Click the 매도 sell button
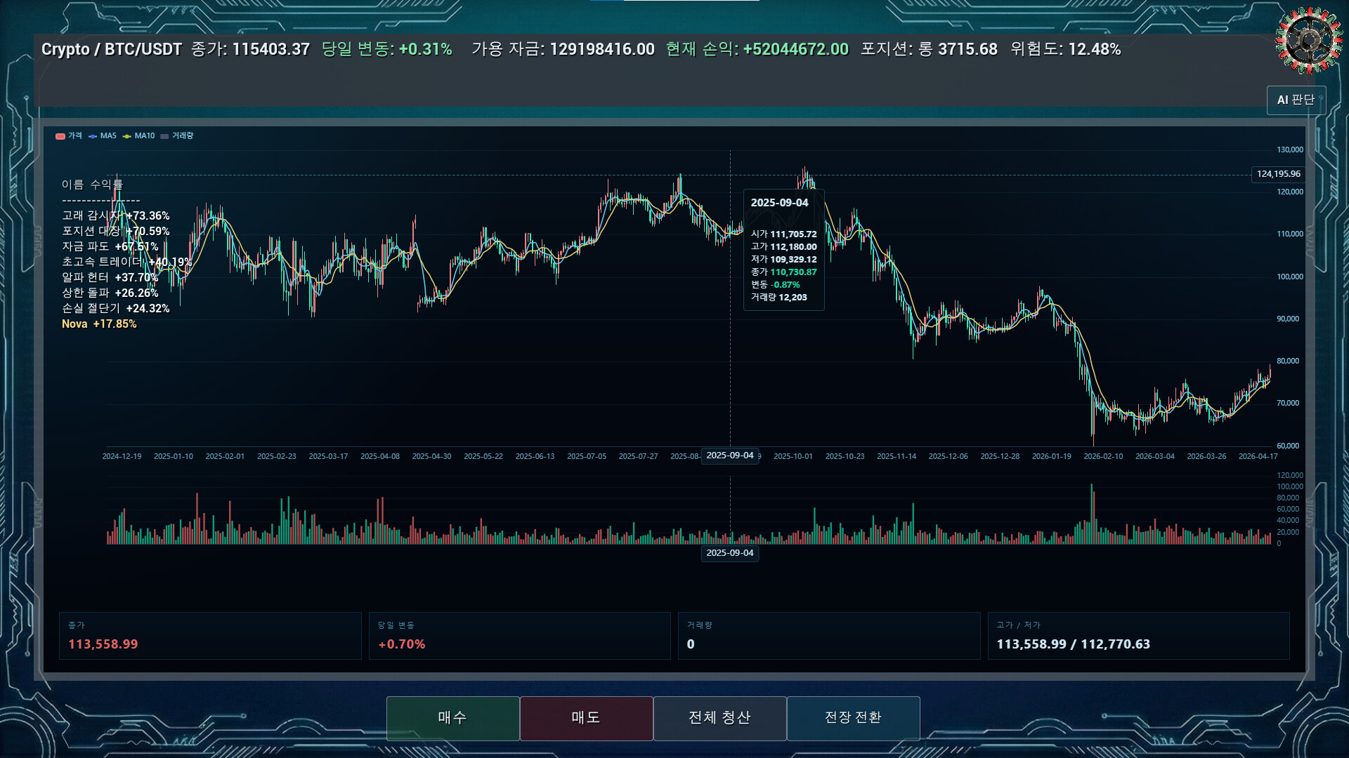The height and width of the screenshot is (758, 1349). pos(586,718)
